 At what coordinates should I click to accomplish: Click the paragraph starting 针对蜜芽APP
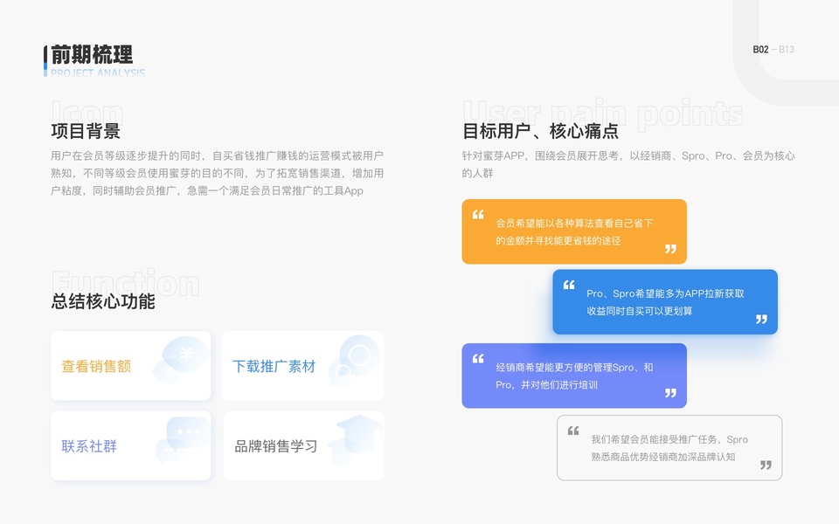[x=628, y=164]
